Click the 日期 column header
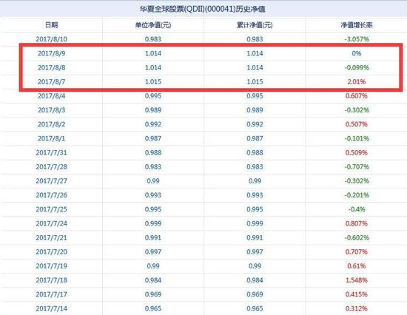The height and width of the screenshot is (315, 407). [51, 25]
